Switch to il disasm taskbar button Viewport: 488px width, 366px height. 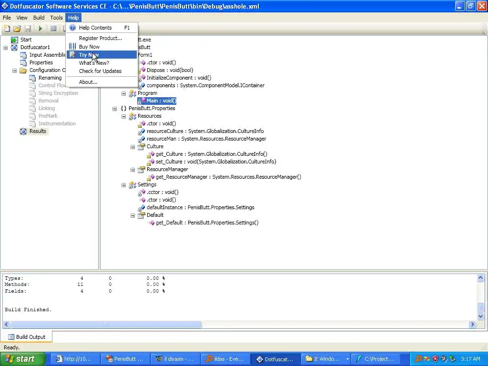tap(175, 359)
